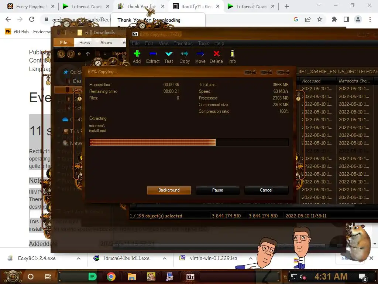The height and width of the screenshot is (284, 378).
Task: Click the Cortana circle on taskbar
Action: 31,277
